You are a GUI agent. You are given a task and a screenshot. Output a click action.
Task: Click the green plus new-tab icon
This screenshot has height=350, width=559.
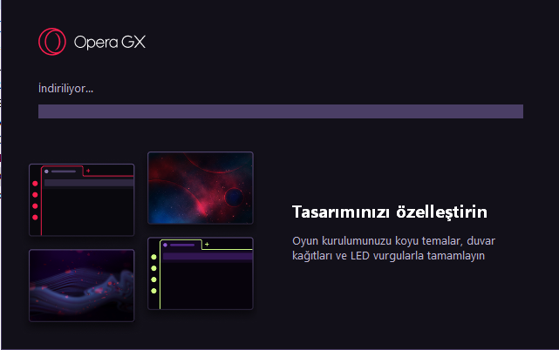(x=207, y=245)
